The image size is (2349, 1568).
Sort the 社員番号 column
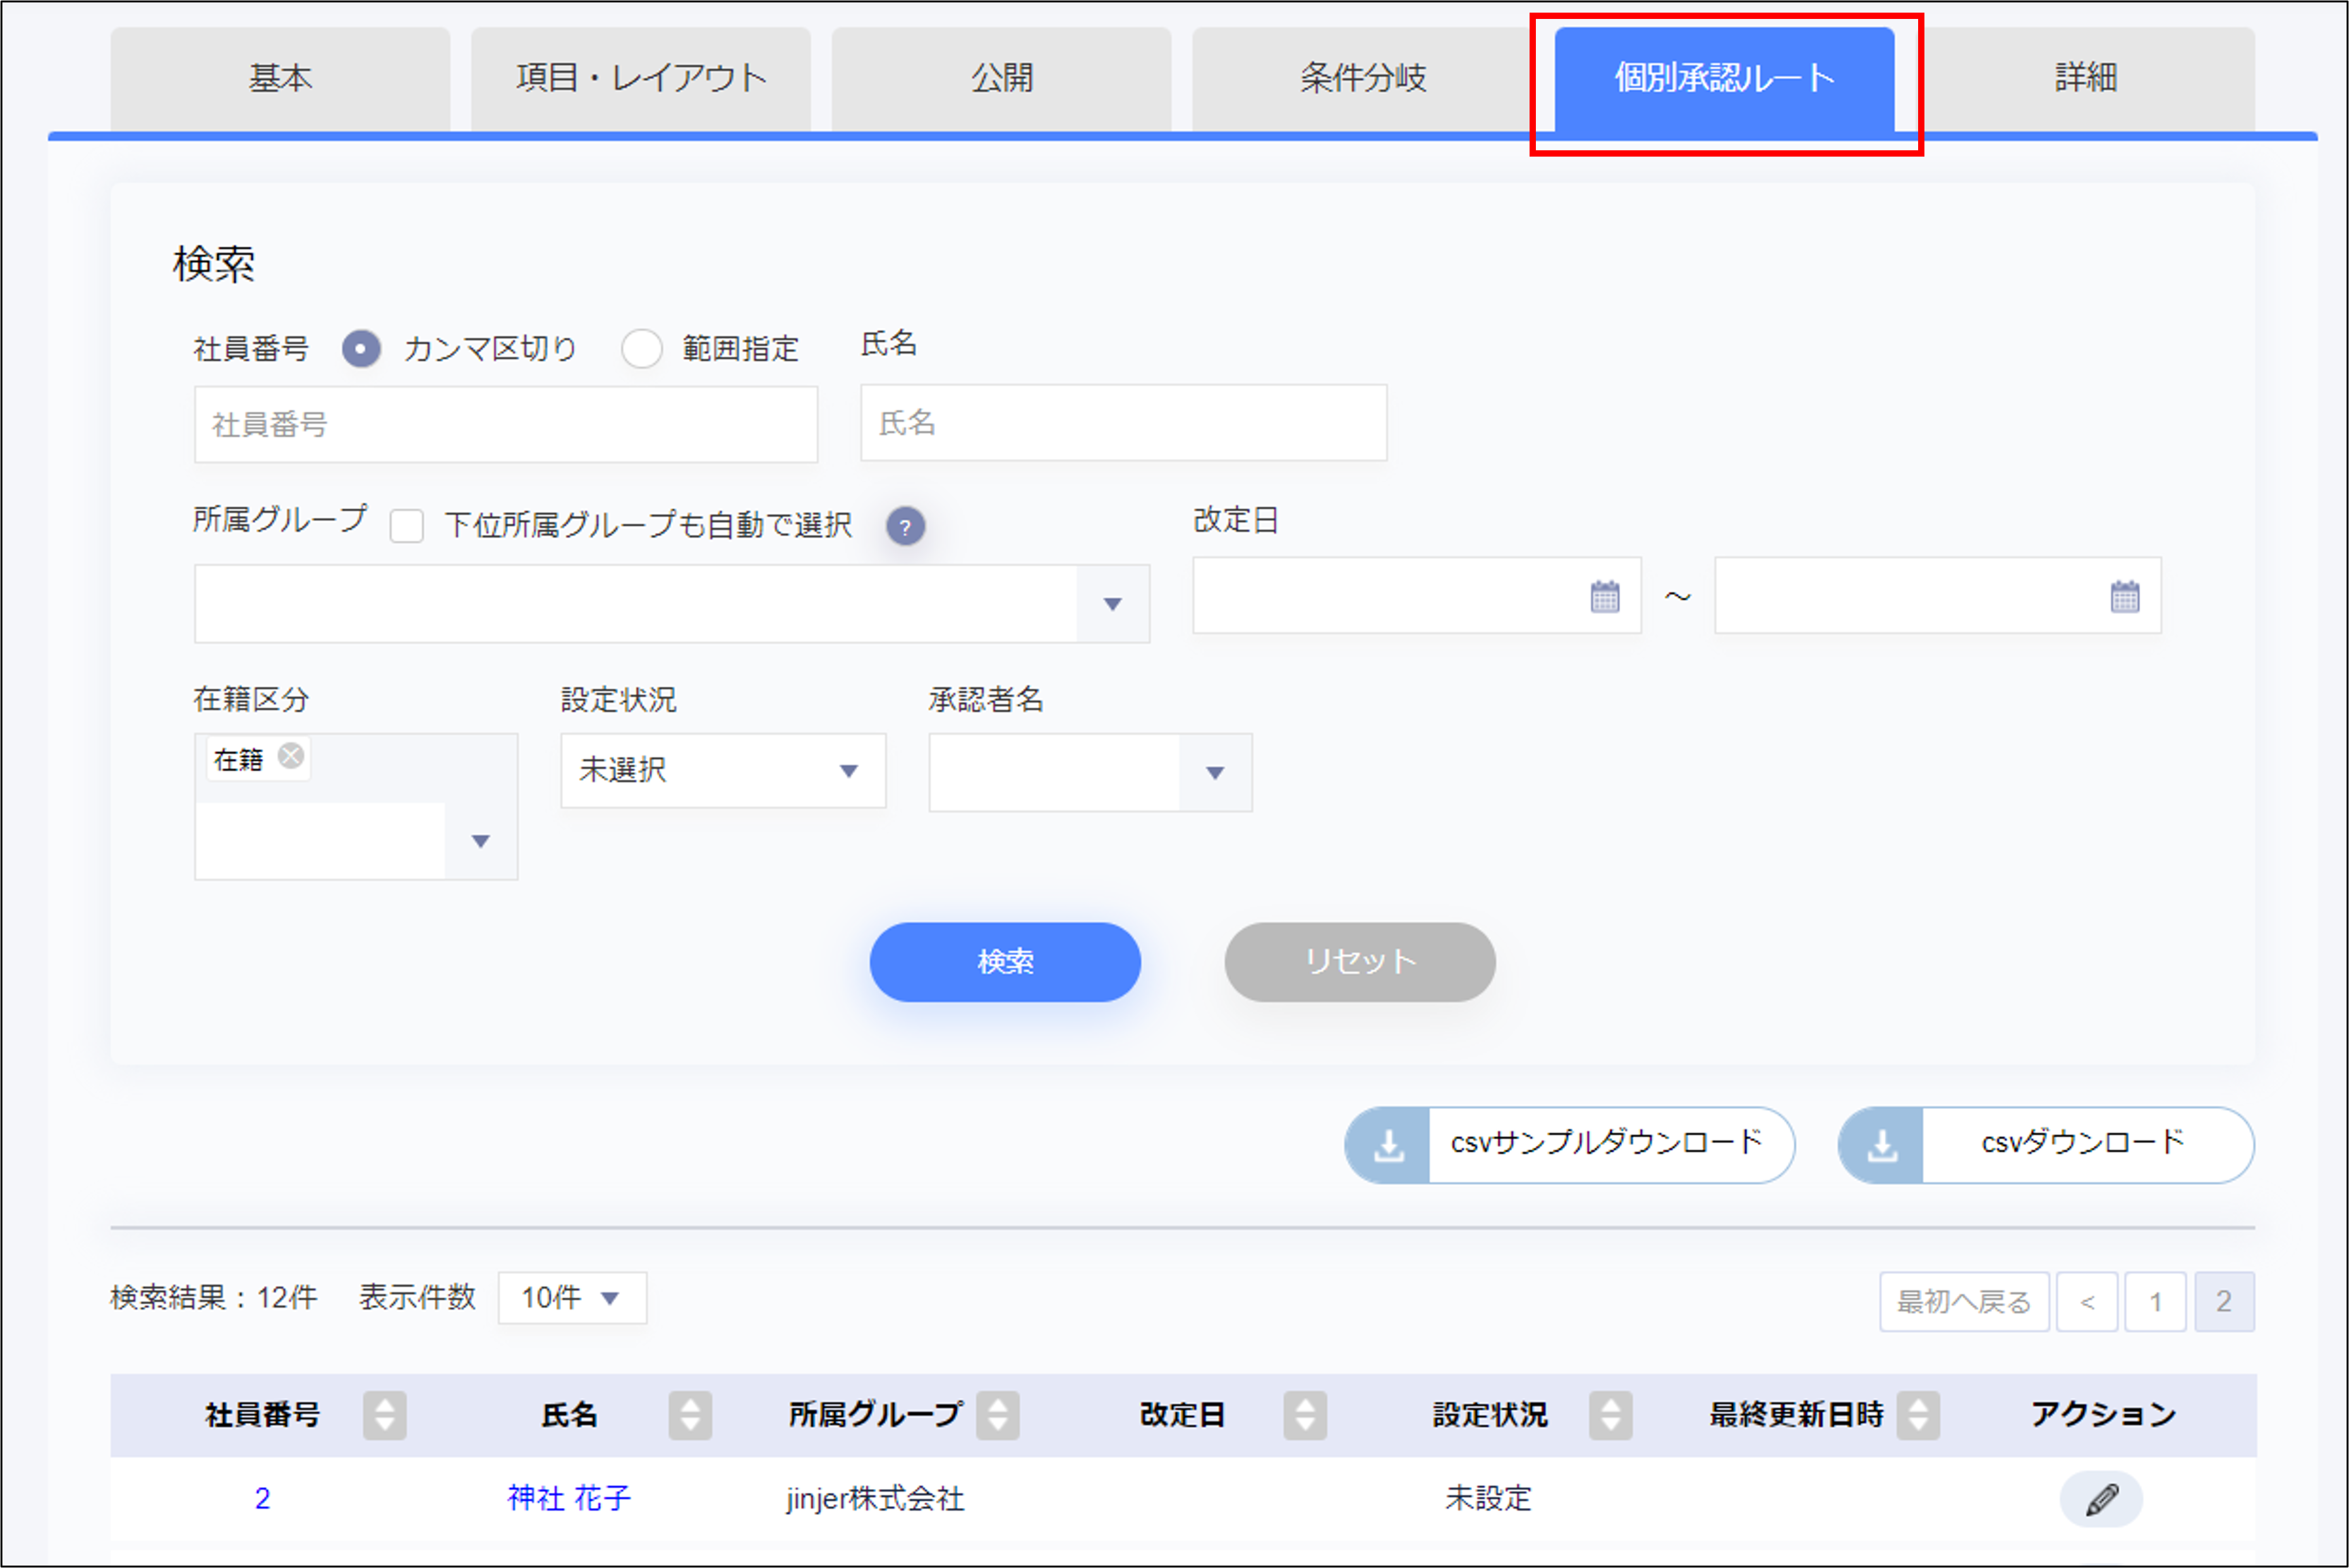[x=385, y=1415]
